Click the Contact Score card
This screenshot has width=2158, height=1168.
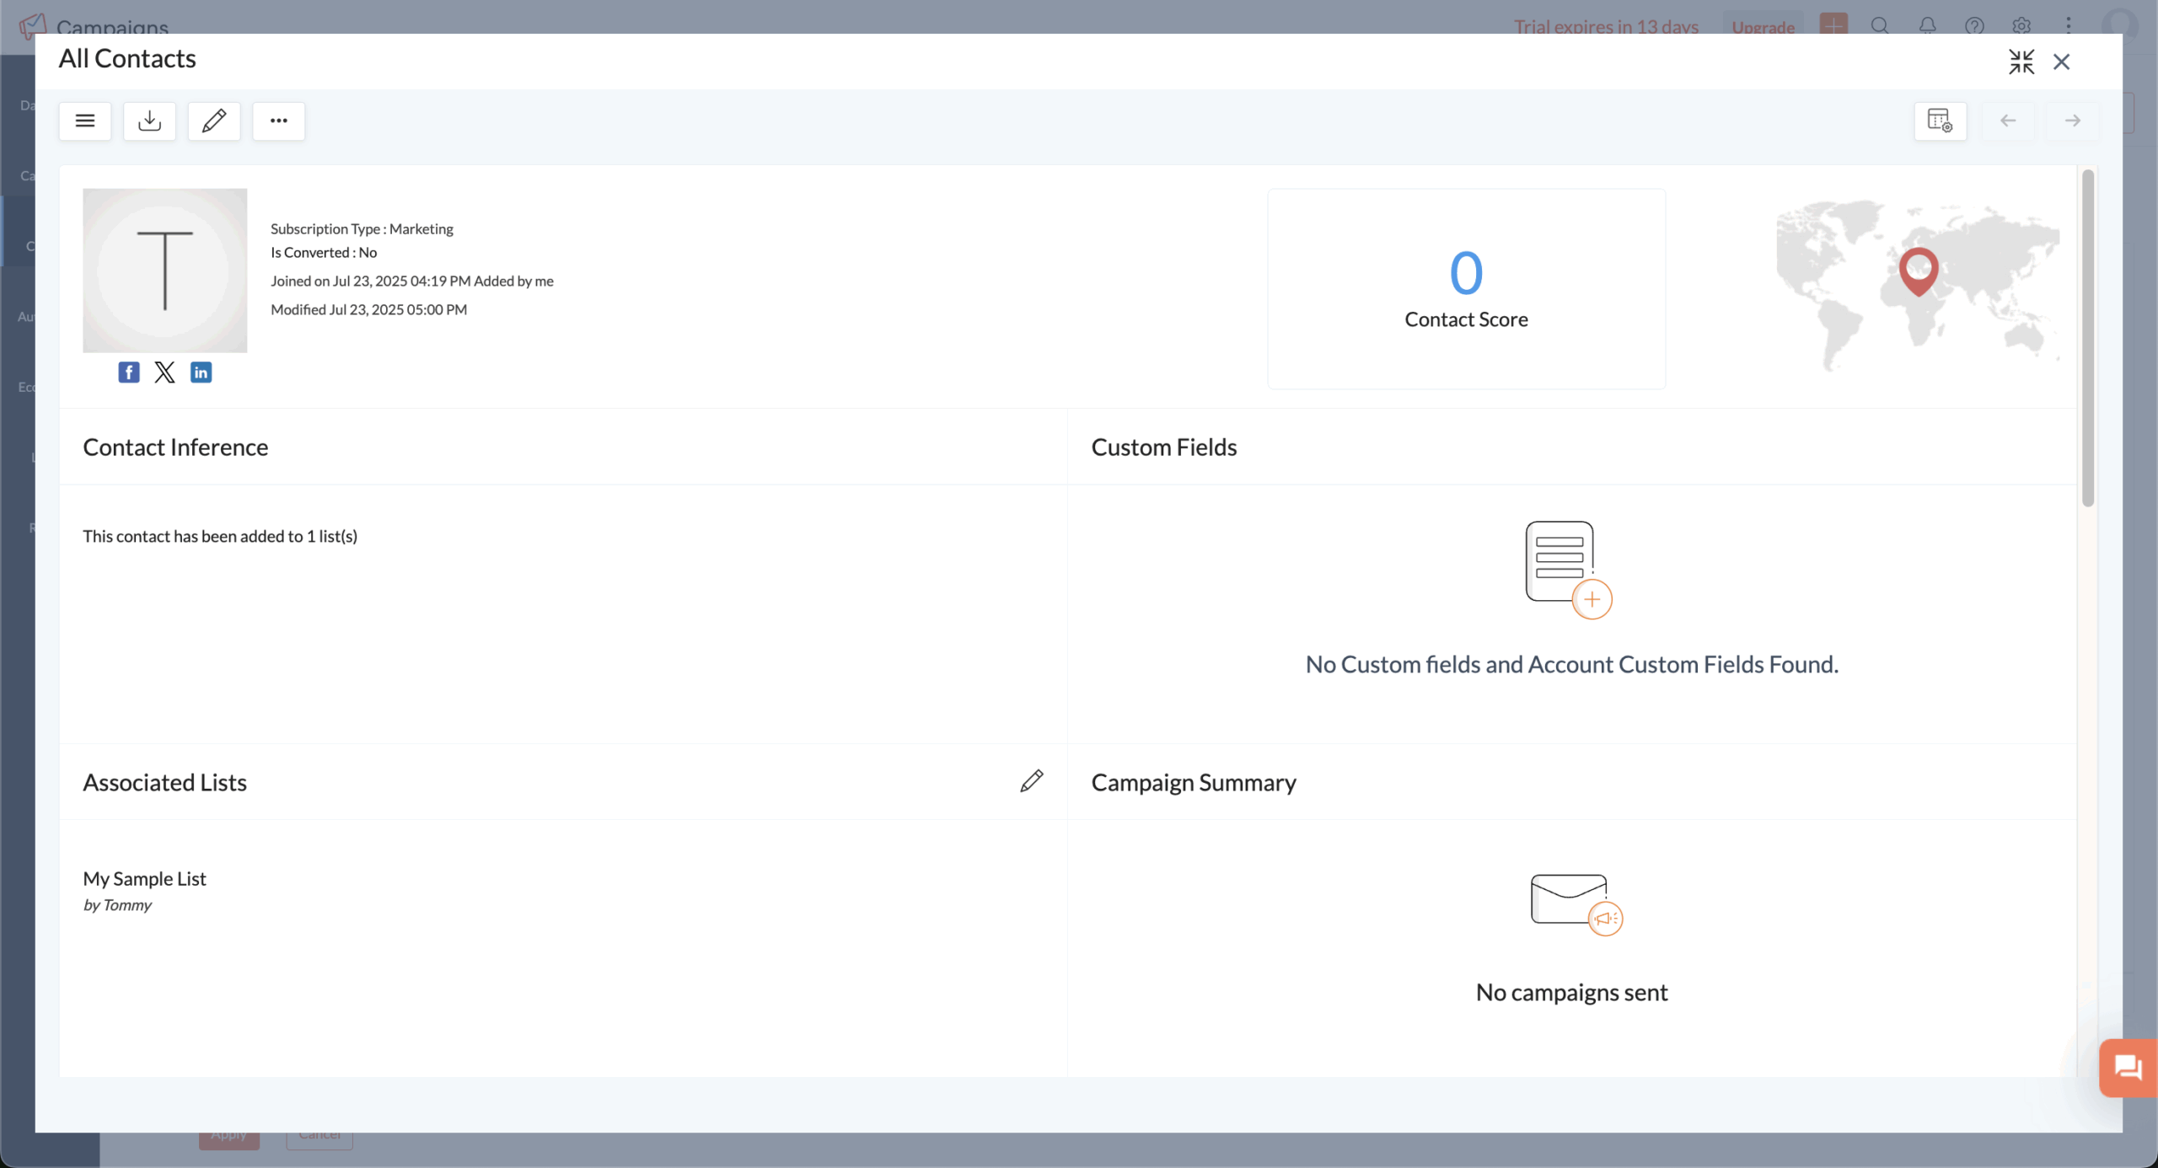[1466, 288]
